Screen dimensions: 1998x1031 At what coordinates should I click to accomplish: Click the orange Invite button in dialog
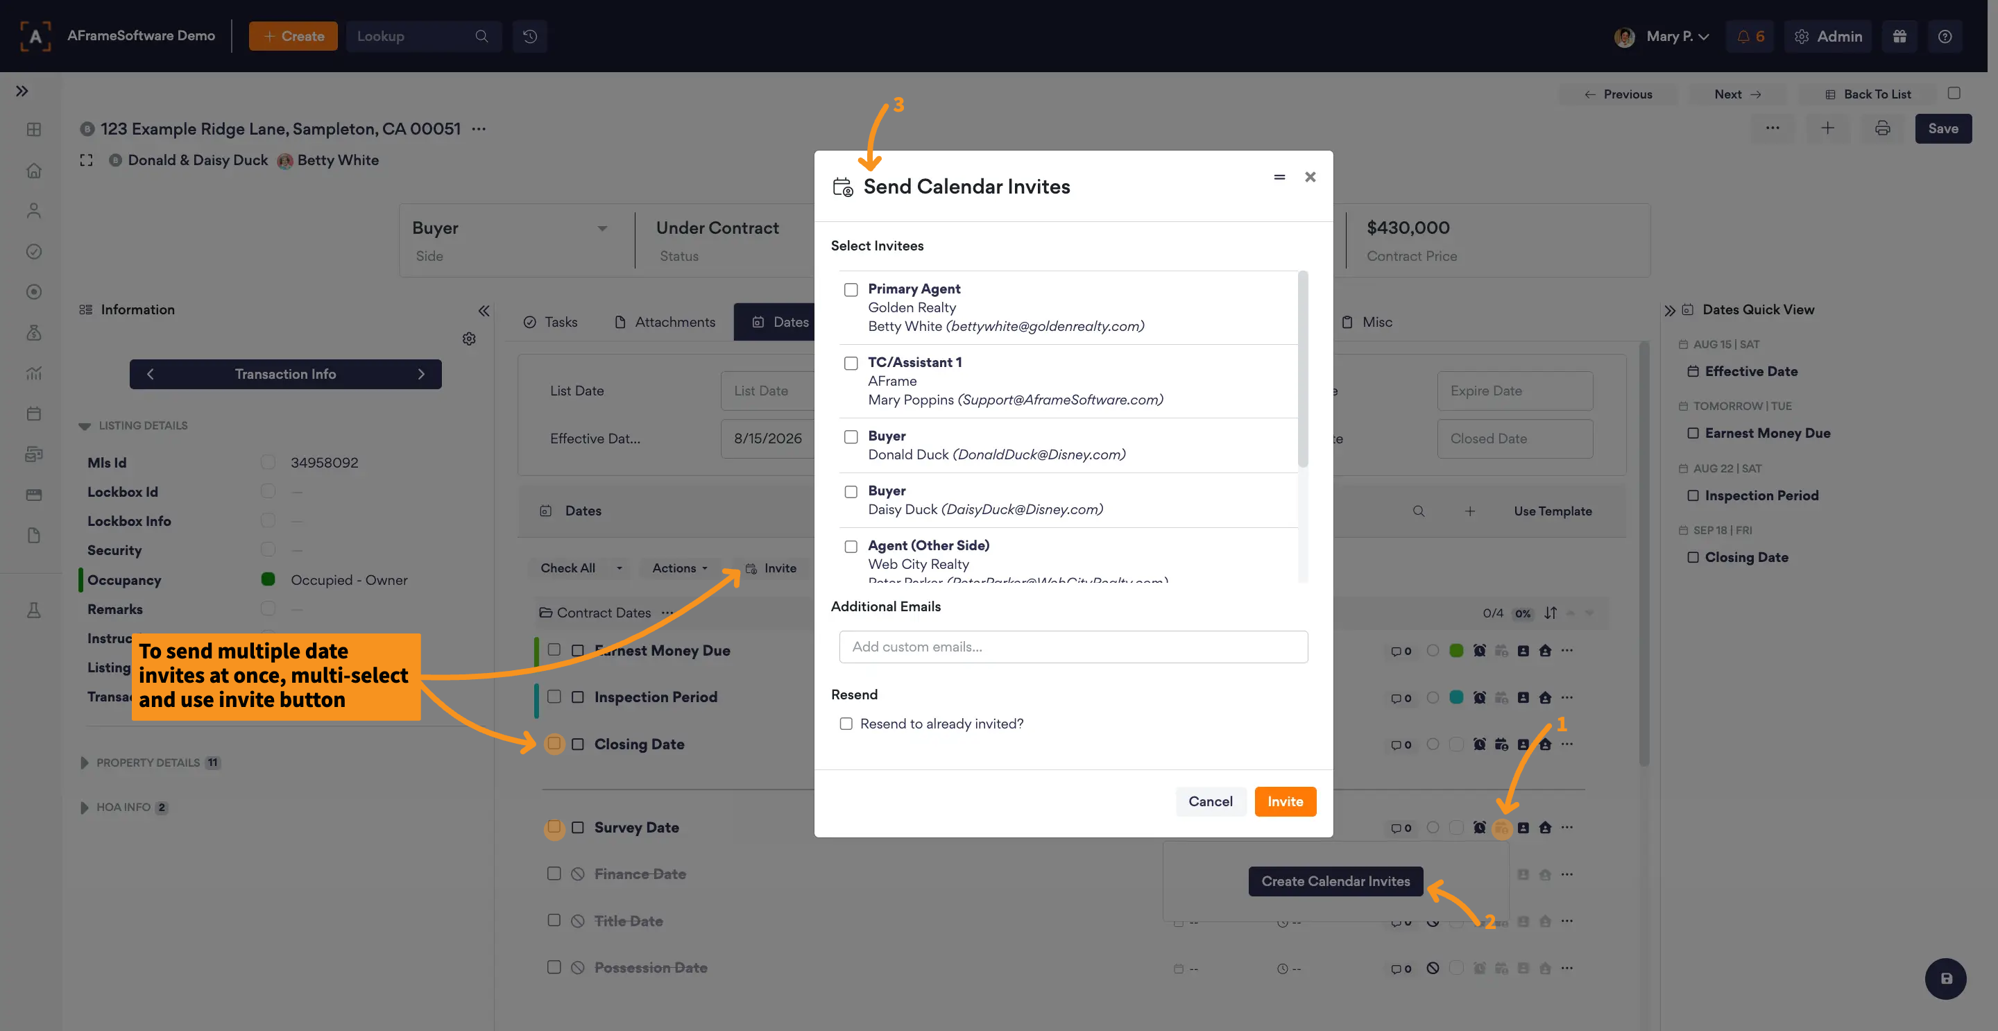1286,802
